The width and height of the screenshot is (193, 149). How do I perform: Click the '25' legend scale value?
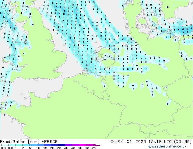point(59,148)
